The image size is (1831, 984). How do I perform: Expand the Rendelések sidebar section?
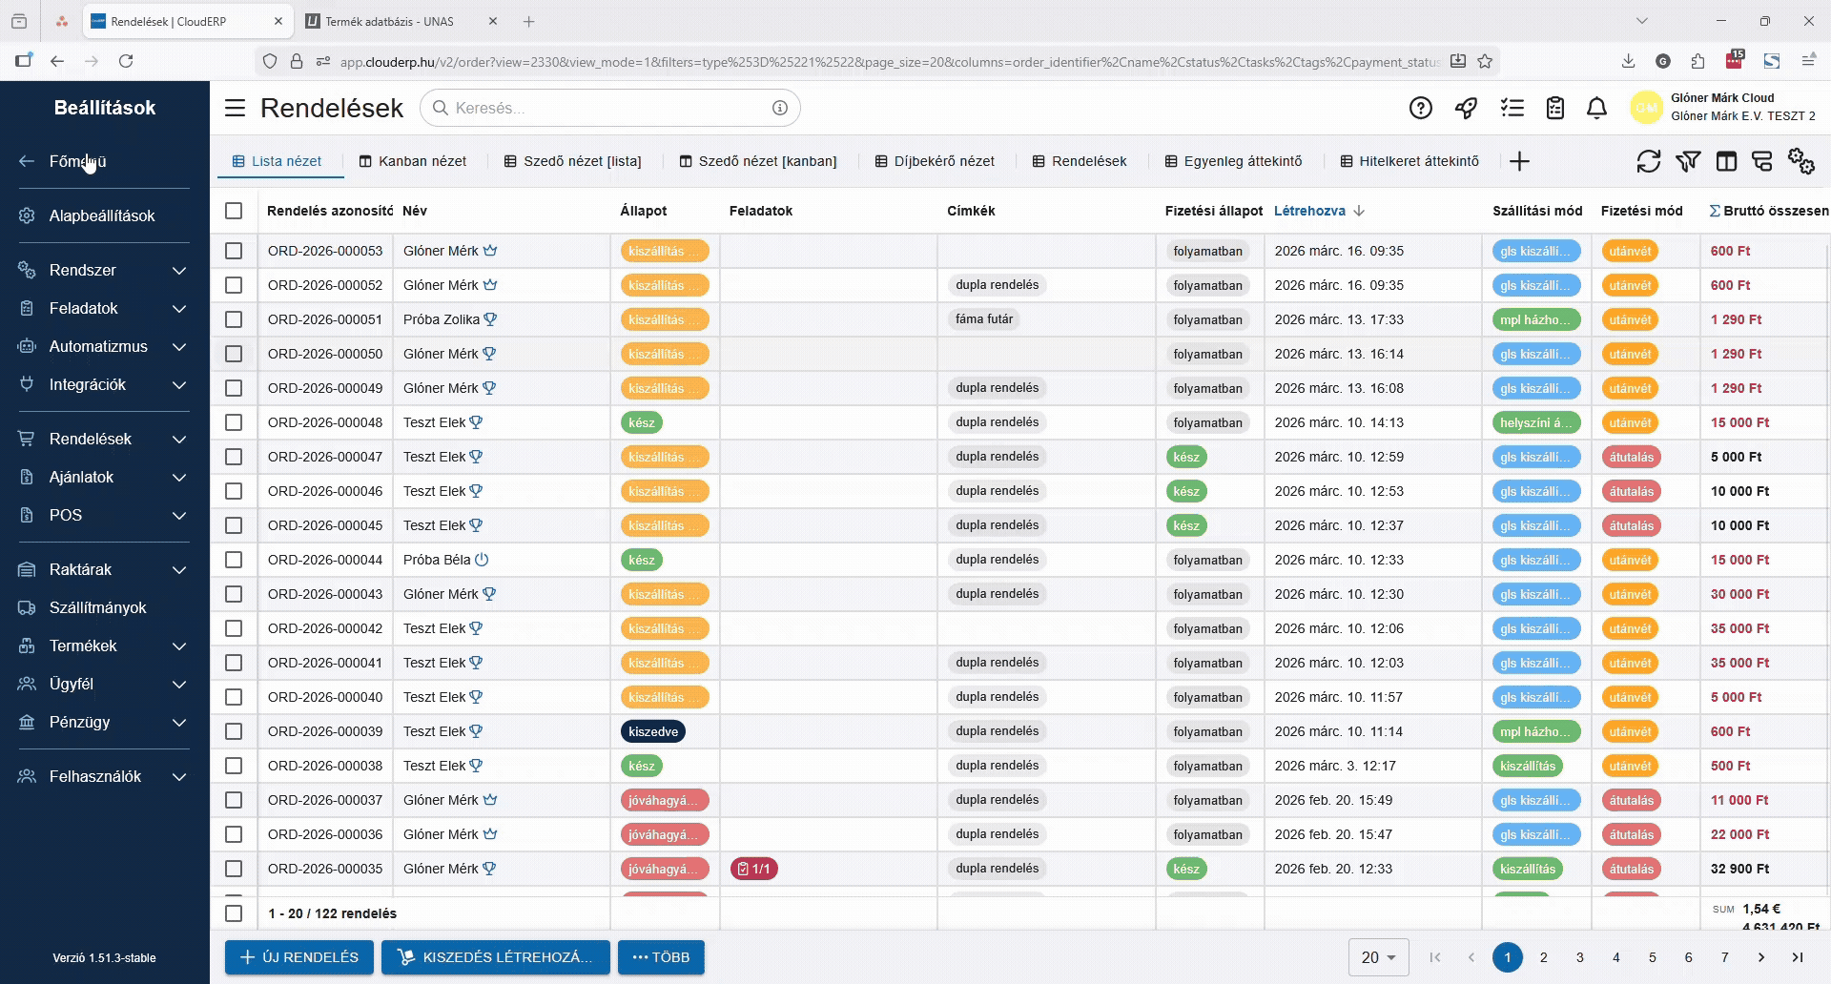tap(178, 440)
